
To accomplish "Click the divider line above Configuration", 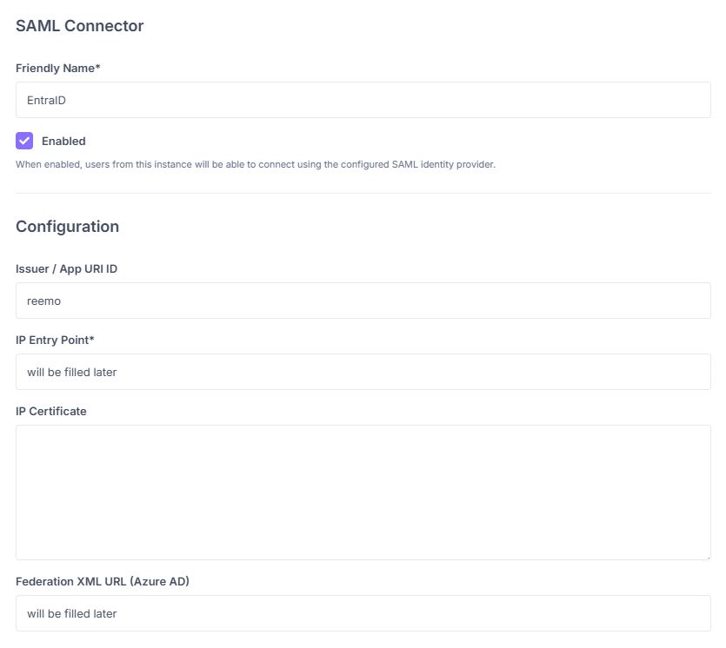I will coord(363,193).
